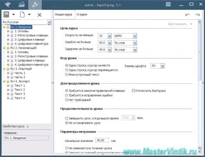Open the arrow next to Восстановить
Screen dimensions: 205x157
coord(191,24)
